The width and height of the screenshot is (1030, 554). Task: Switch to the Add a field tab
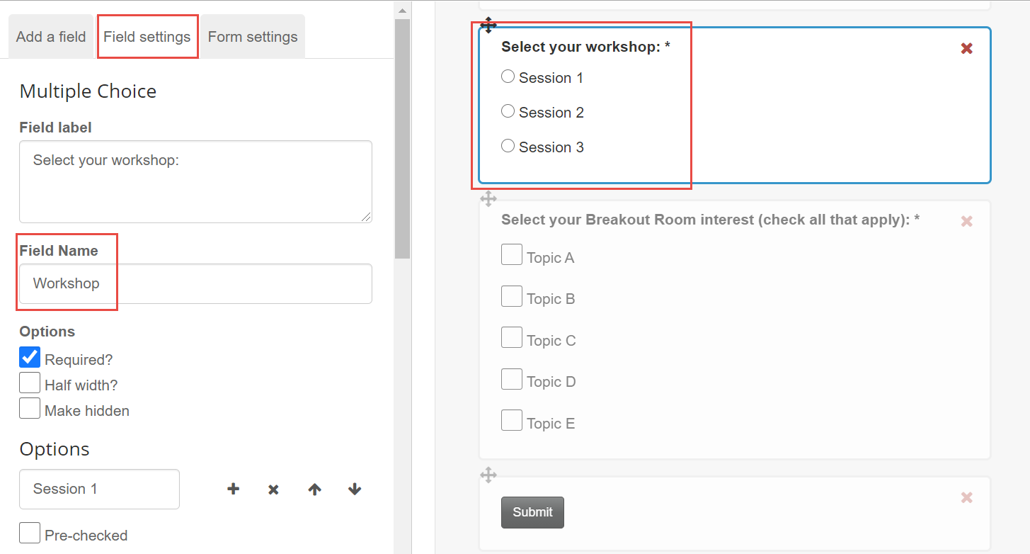[51, 37]
